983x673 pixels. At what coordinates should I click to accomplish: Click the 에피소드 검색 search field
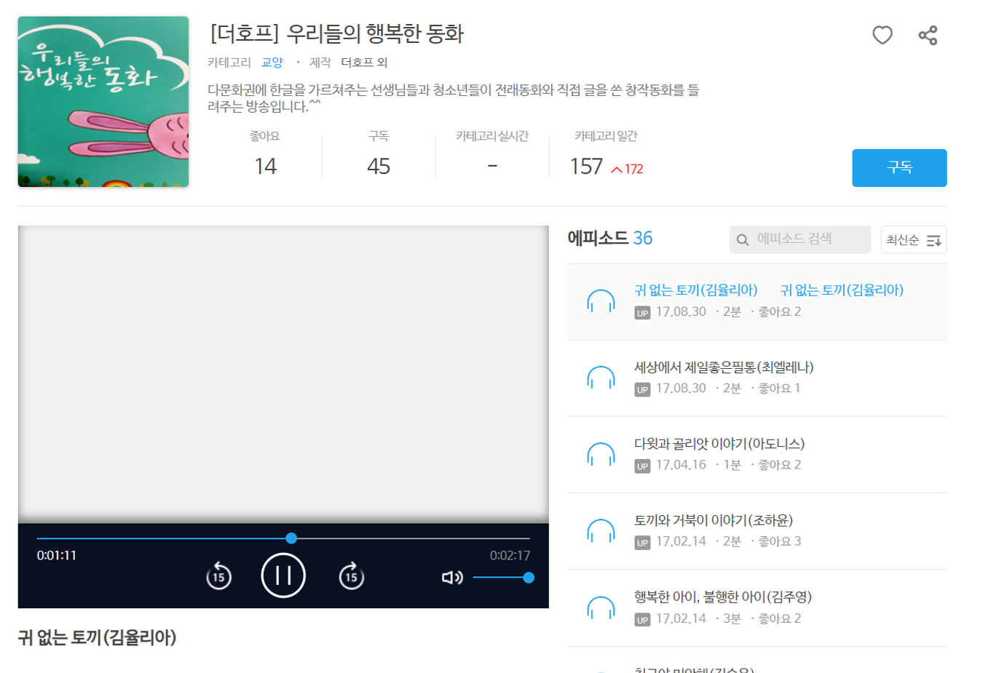(x=808, y=239)
